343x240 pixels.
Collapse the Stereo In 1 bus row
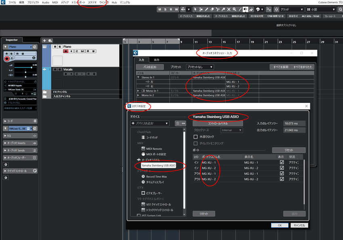(138, 77)
